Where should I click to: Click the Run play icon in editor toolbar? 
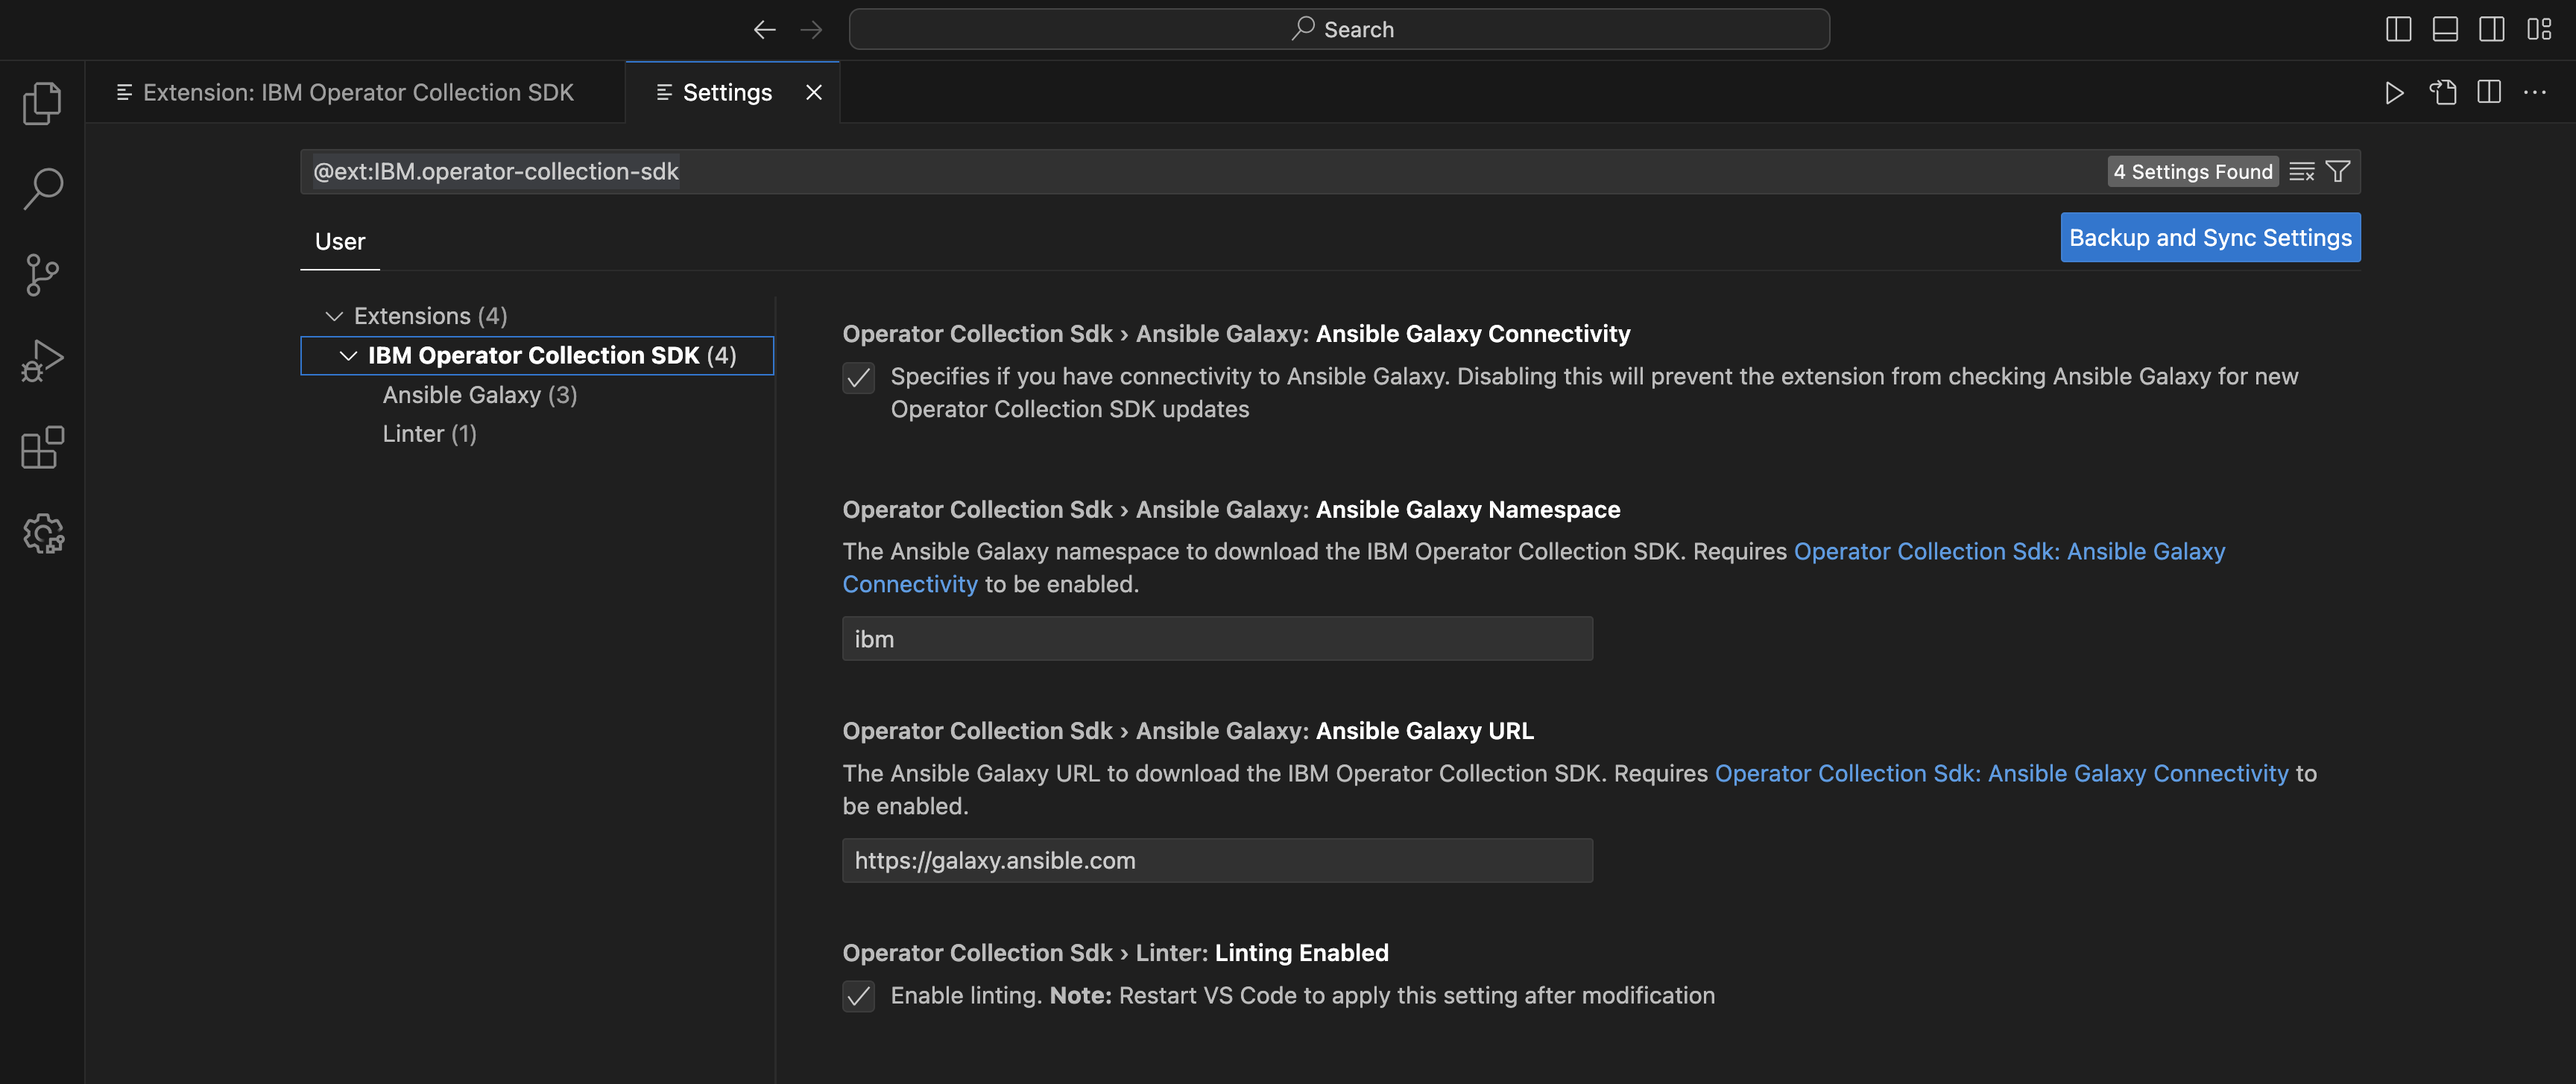click(2394, 93)
